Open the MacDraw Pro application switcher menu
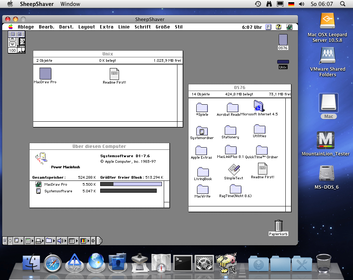 pos(289,27)
